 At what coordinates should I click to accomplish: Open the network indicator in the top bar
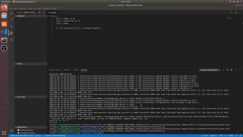pyautogui.click(x=230, y=2)
